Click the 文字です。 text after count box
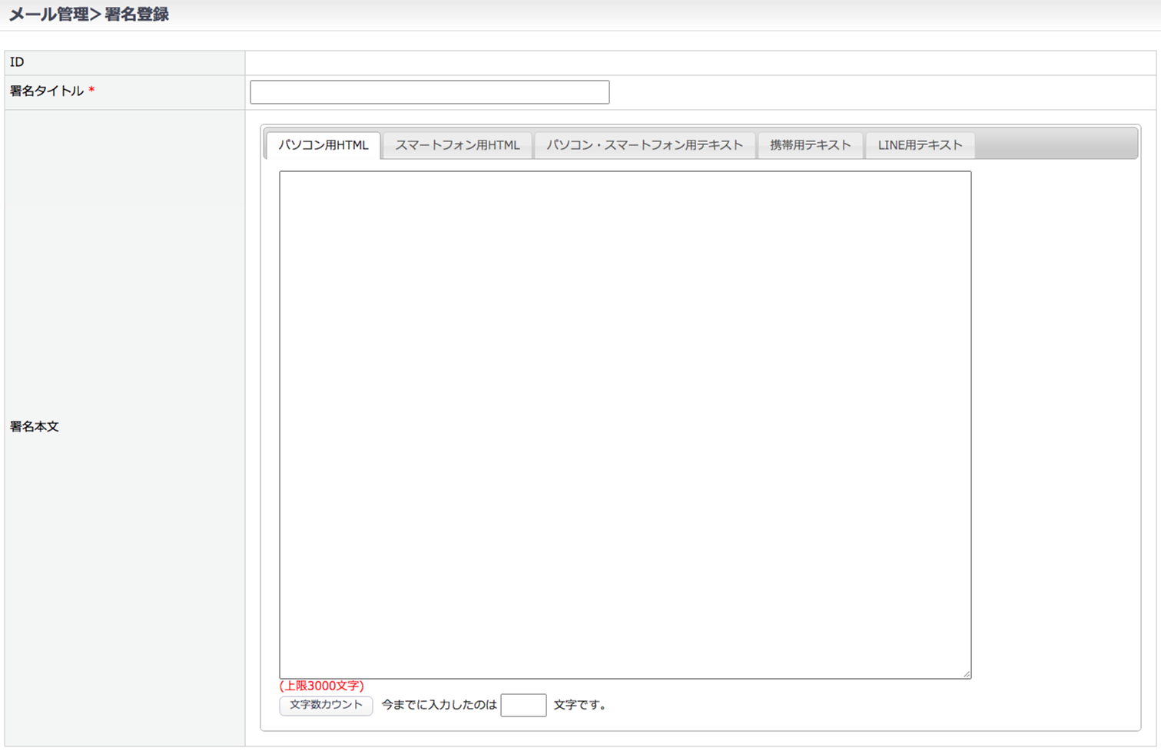Viewport: 1161px width, 751px height. (580, 705)
